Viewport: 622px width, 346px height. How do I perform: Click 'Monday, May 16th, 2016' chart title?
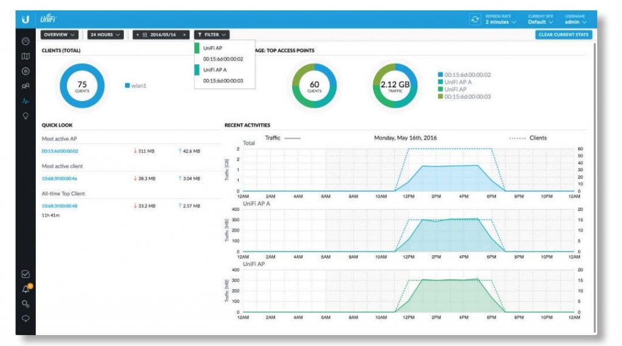click(x=405, y=138)
